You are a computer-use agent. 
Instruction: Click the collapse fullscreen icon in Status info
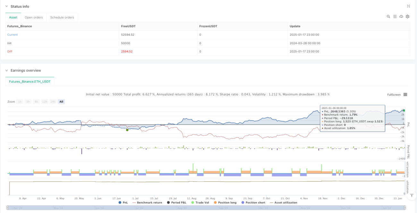point(408,6)
